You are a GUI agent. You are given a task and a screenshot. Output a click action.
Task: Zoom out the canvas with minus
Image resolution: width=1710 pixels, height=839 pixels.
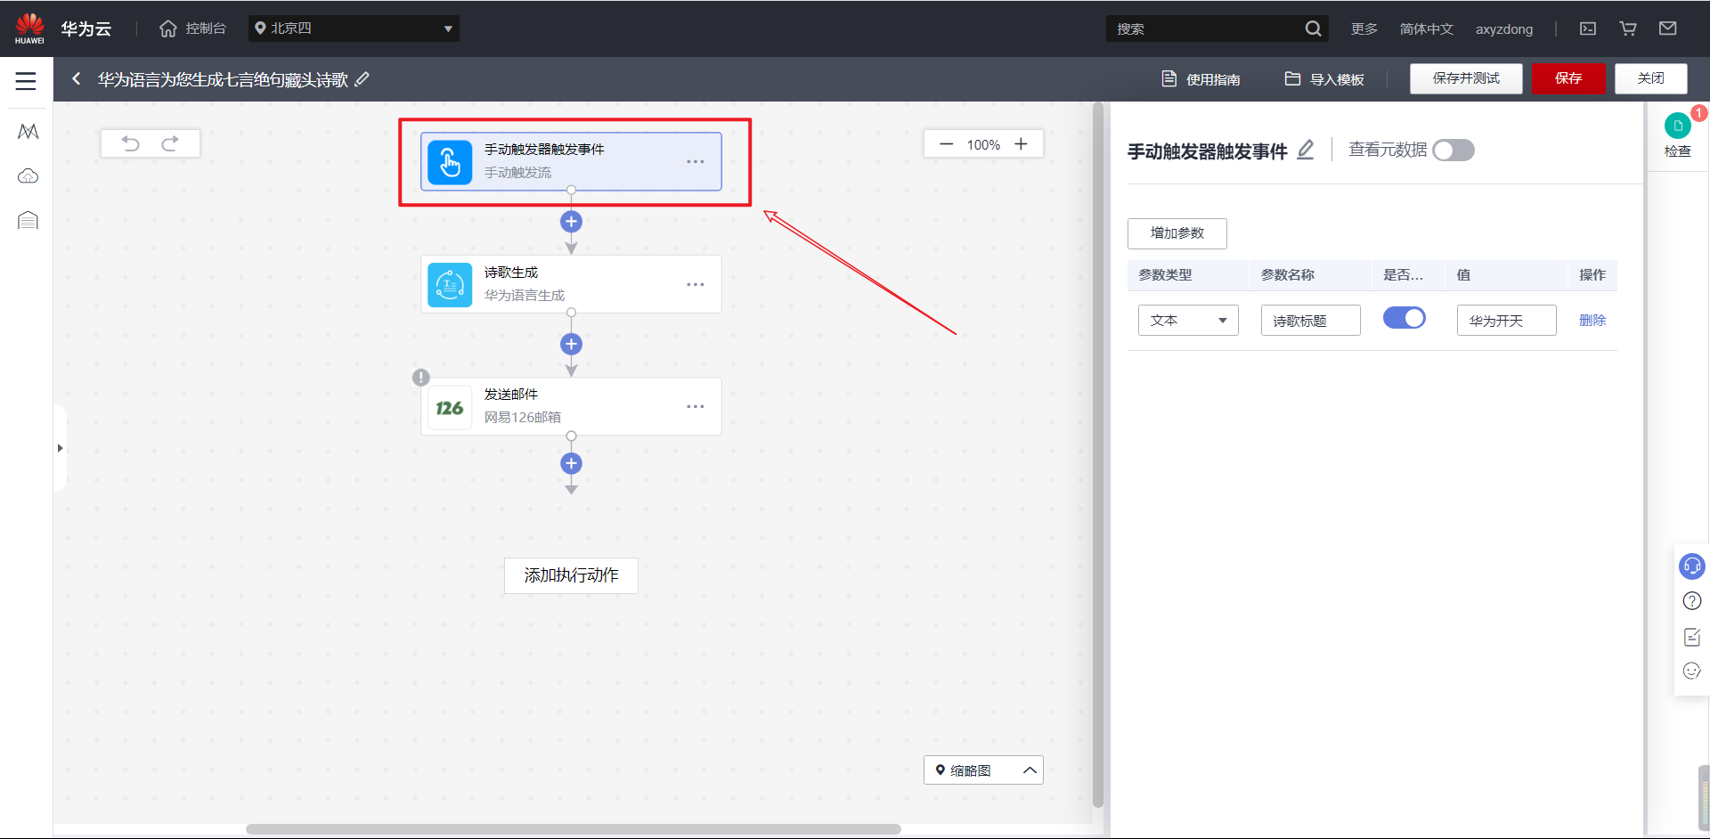(x=946, y=144)
